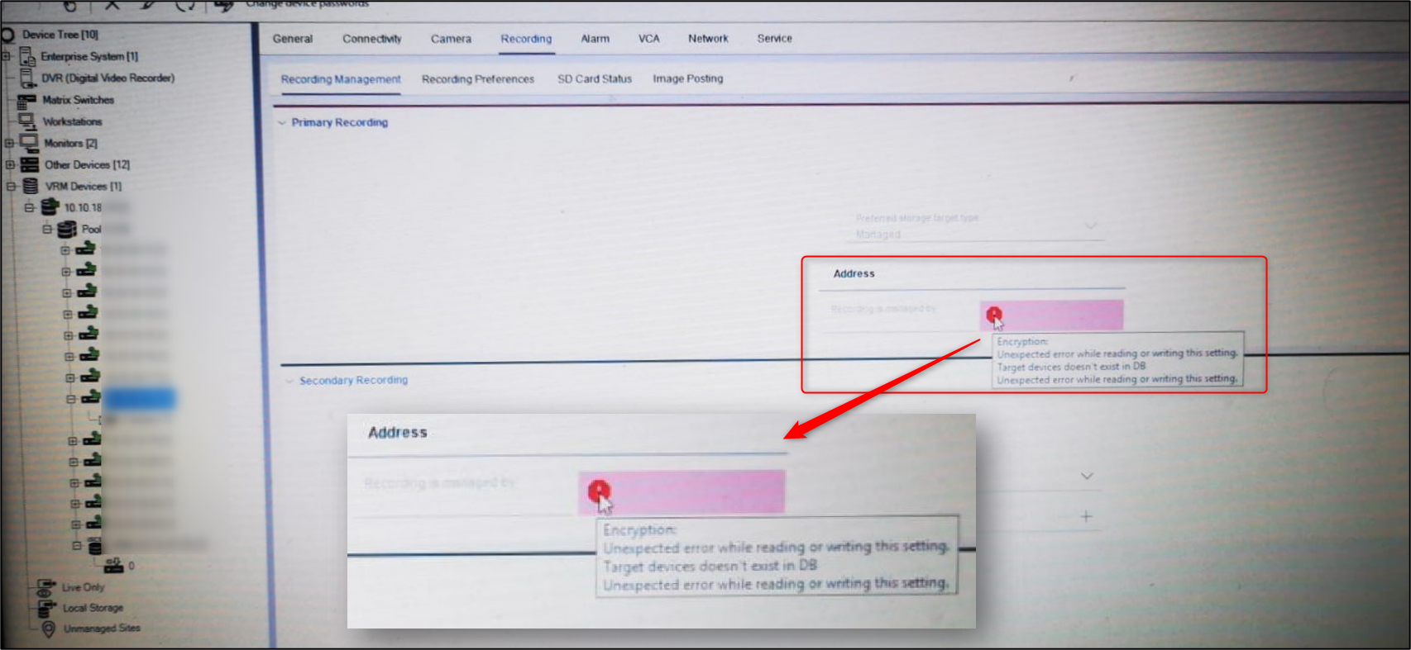Select the Other Devices icon
Image resolution: width=1411 pixels, height=650 pixels.
pyautogui.click(x=30, y=164)
